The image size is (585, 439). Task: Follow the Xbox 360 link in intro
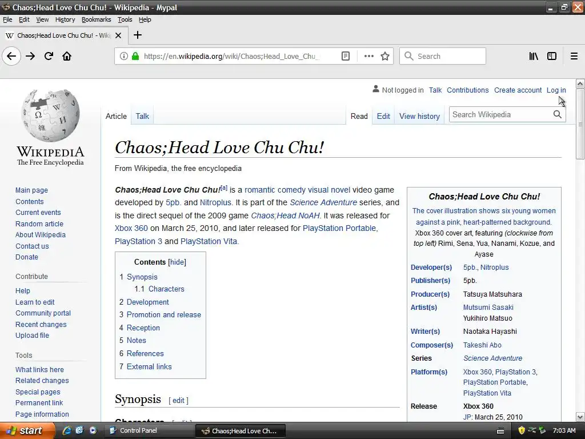pos(131,229)
